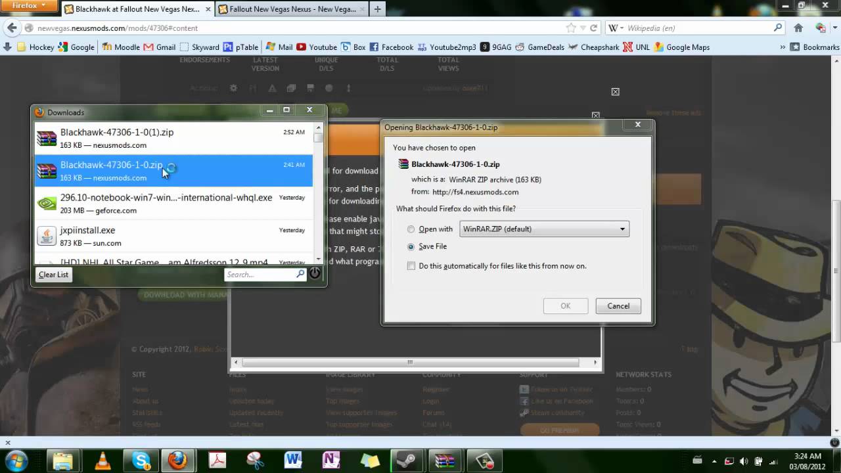The image size is (841, 473).
Task: Click Cancel in the Opening dialog
Action: (x=618, y=306)
